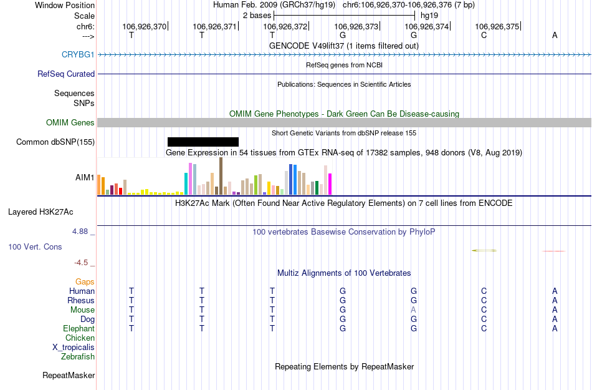Screen dimensions: 592x390
Task: Click the Chicken species alignment label
Action: [80, 338]
